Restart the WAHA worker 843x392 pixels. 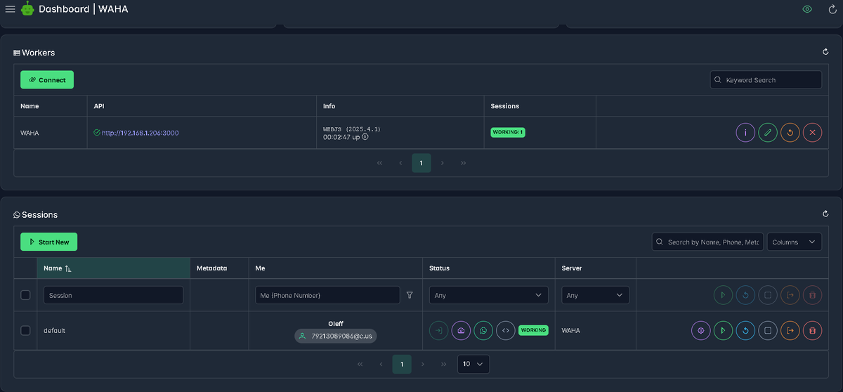(x=790, y=132)
